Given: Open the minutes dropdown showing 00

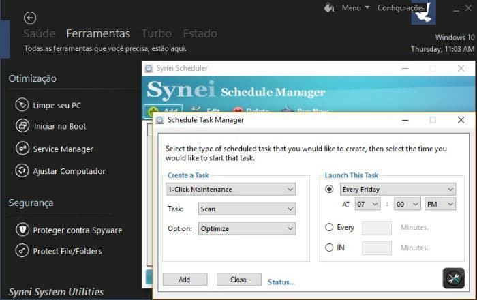Looking at the screenshot, I should 407,204.
